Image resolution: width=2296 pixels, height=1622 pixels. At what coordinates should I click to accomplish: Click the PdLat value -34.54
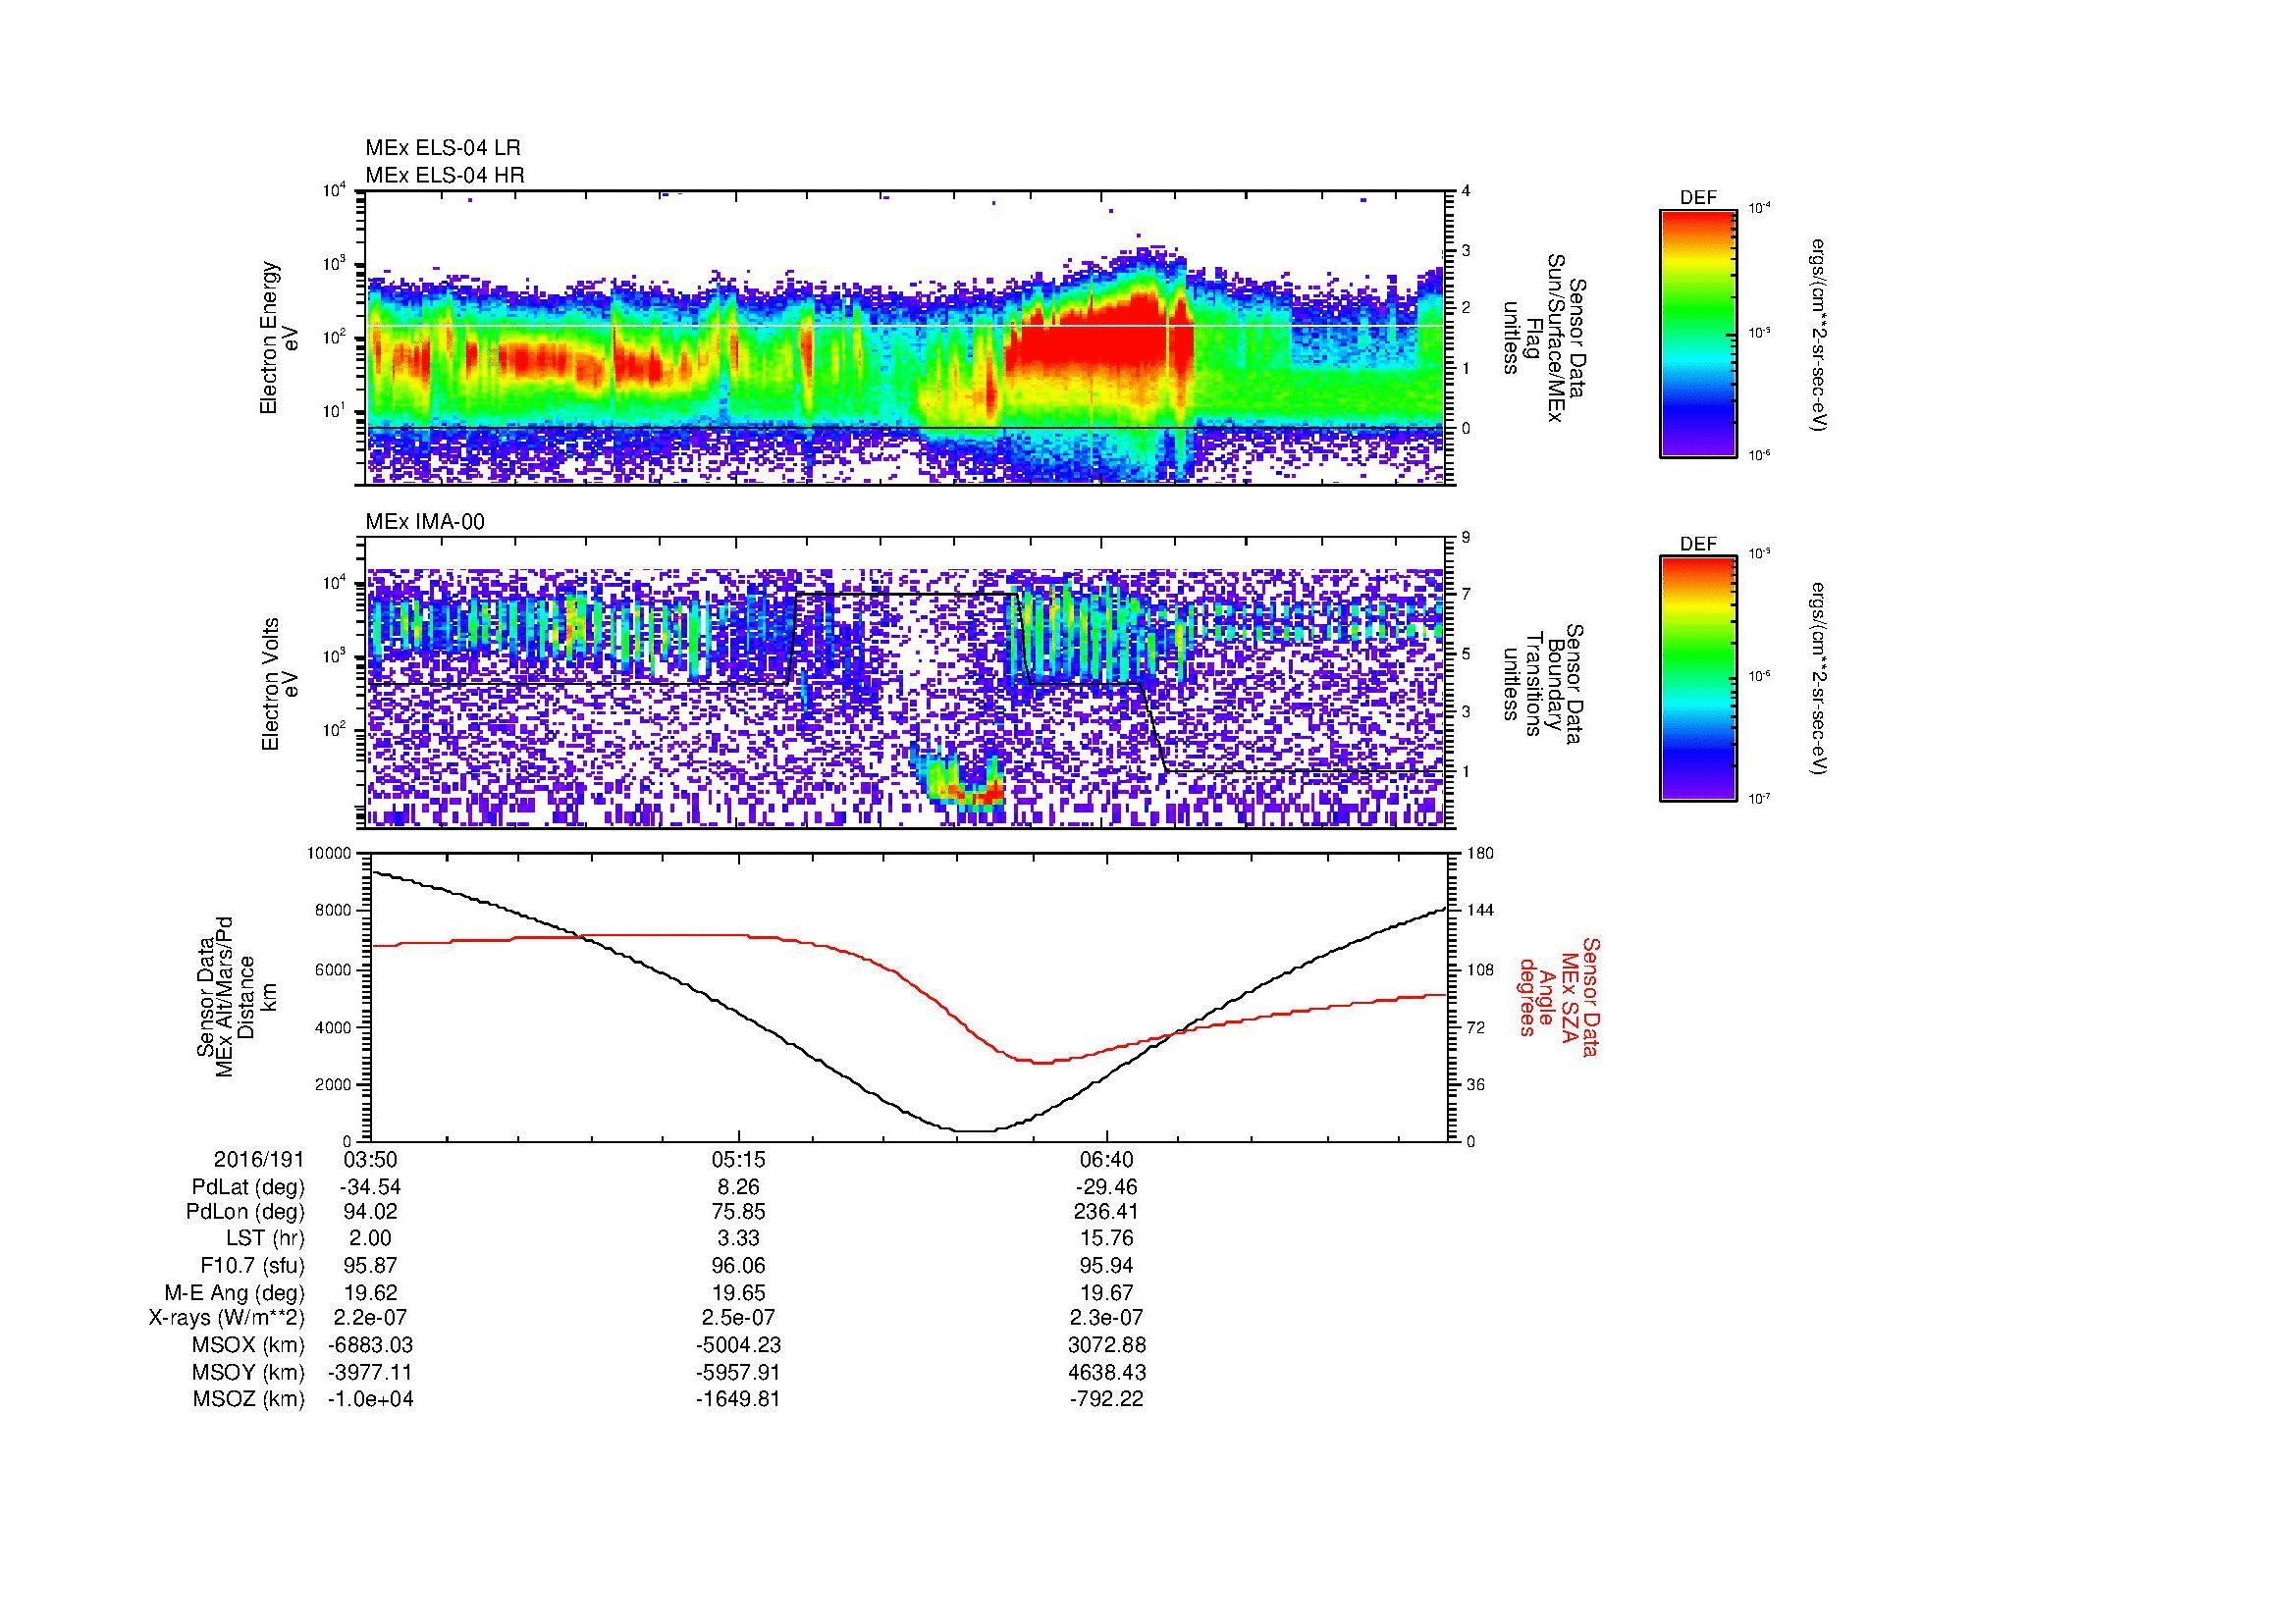click(370, 1187)
